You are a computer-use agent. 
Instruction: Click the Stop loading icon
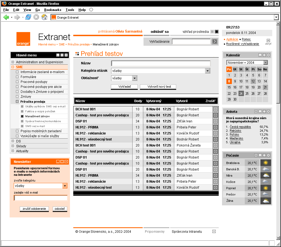click(36, 17)
